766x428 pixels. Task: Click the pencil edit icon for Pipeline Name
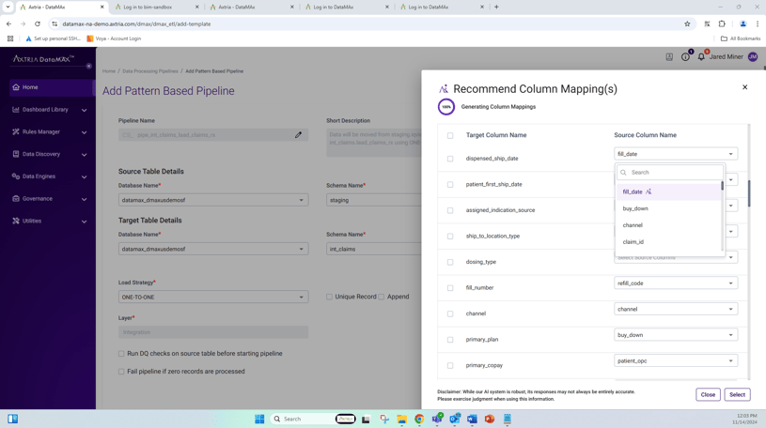pos(299,135)
